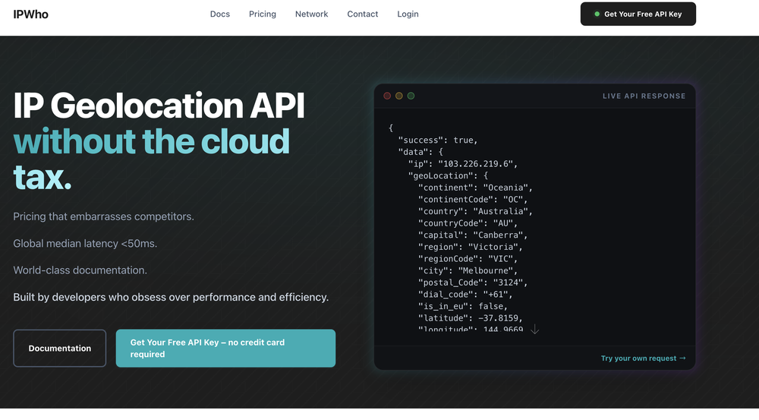759x420 pixels.
Task: Click the "countryCode": "AU" line
Action: click(x=468, y=223)
